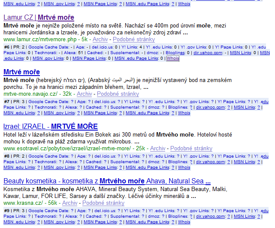275x228 pixels.
Task: Click Y! .gov Links in the #6 row
Action: (194, 47)
